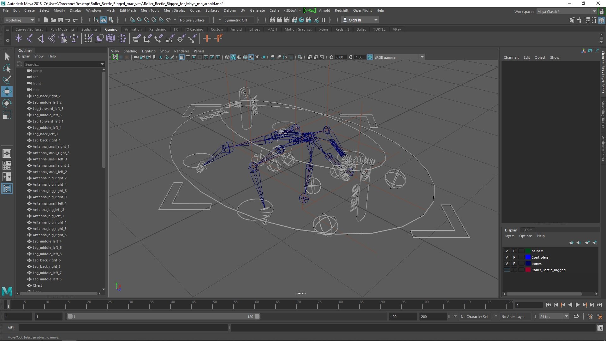
Task: Open the Layers menu in layer editor
Action: coord(509,236)
